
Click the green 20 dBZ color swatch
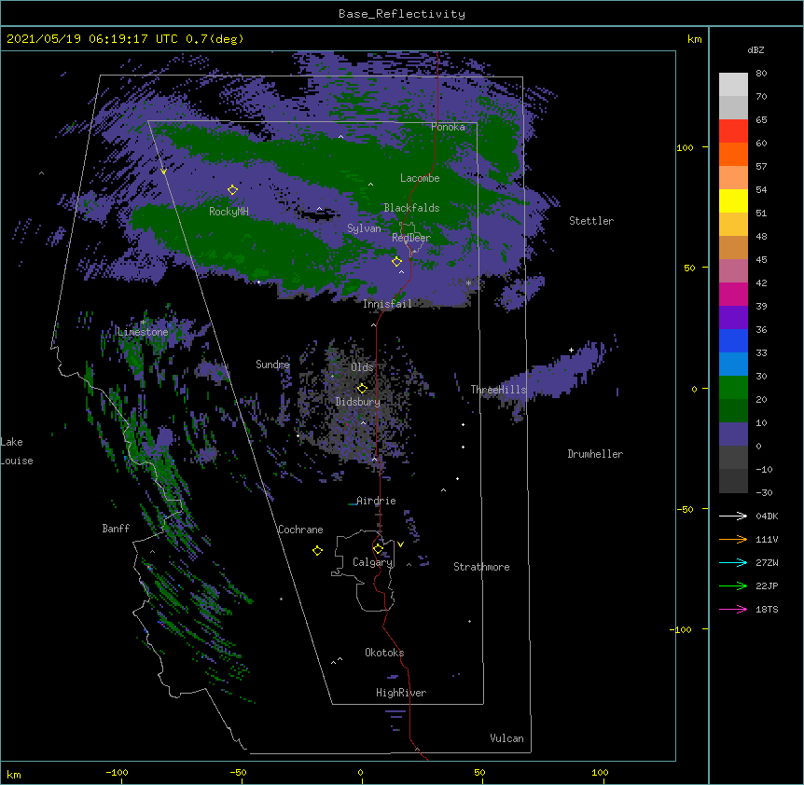pos(733,388)
